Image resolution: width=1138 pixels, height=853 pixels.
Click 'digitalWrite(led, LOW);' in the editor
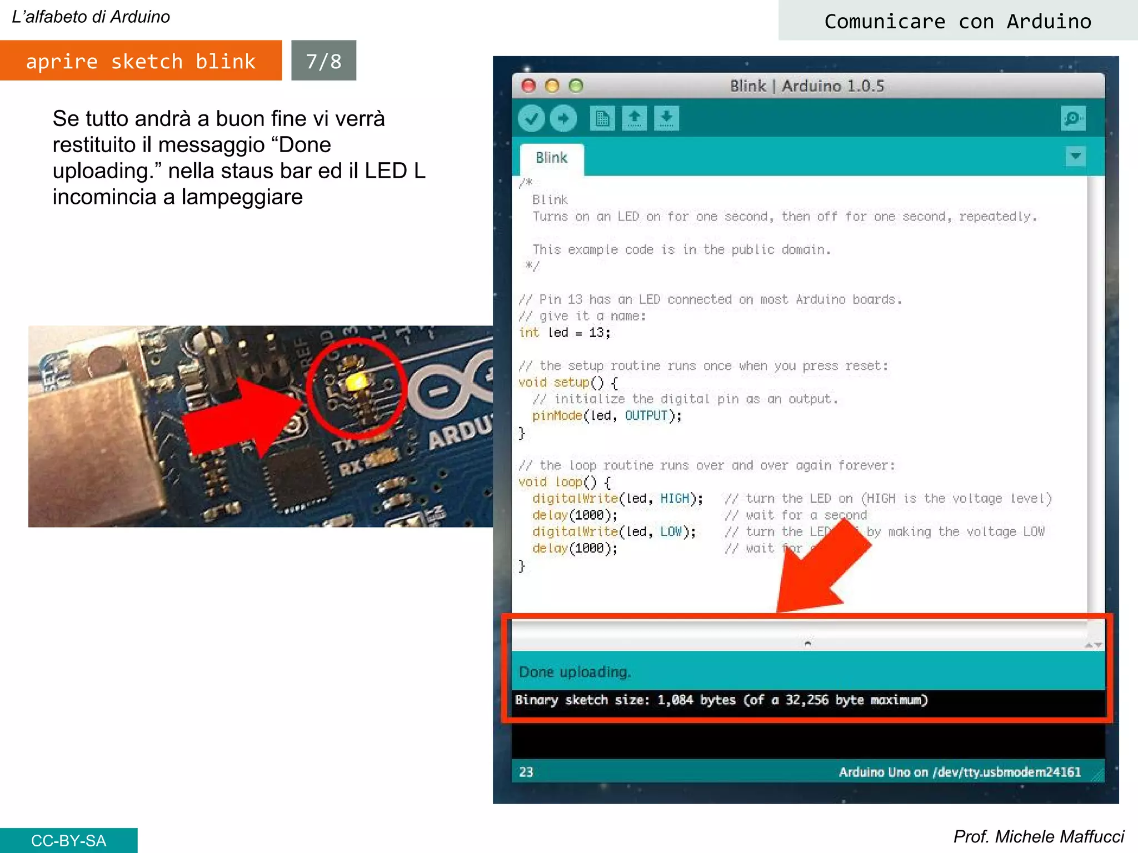point(614,532)
